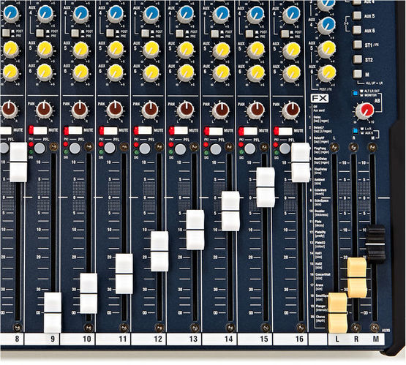Click the blue AUX 4 knob on channel 12
Image resolution: width=406 pixels, height=365 pixels.
tap(151, 14)
